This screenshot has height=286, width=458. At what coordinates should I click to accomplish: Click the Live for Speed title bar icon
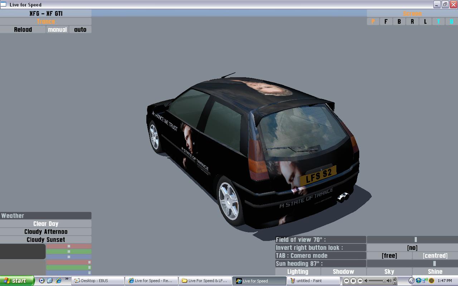click(3, 4)
